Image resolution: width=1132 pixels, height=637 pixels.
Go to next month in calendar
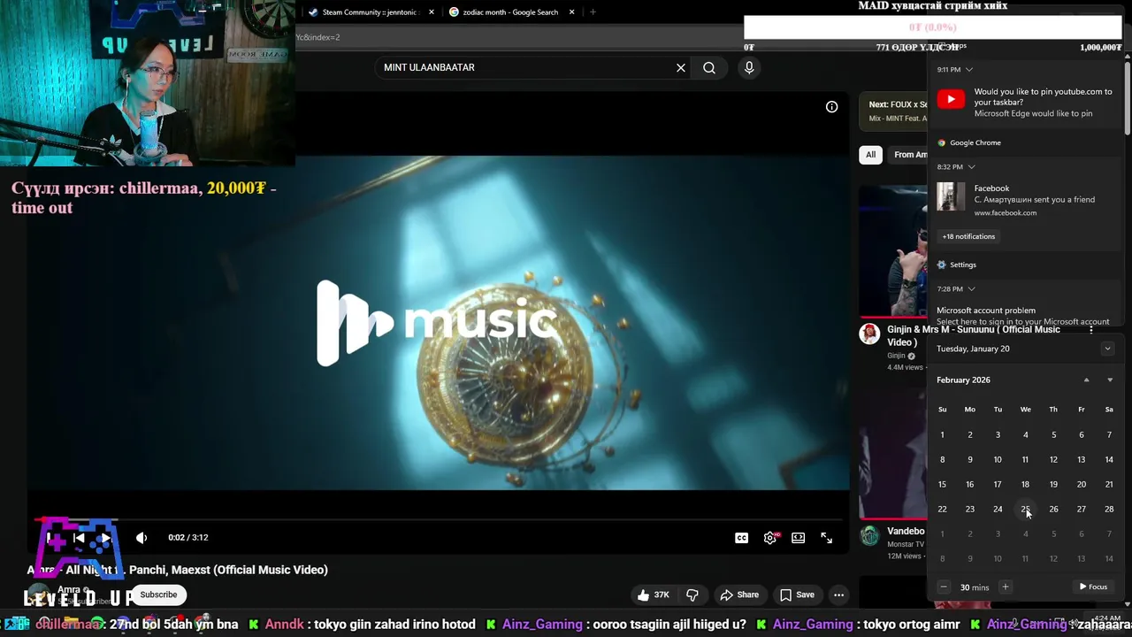1110,380
